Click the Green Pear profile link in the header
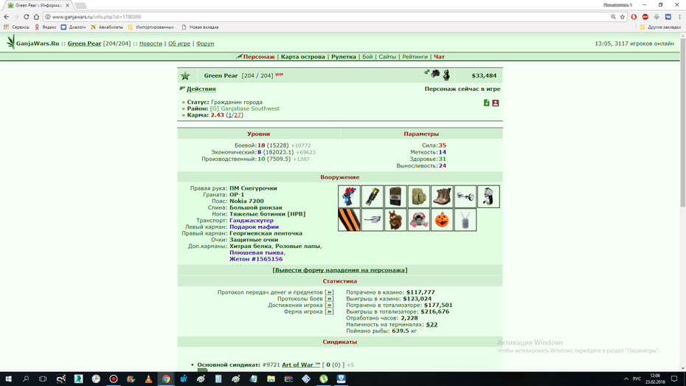686x386 pixels. (x=84, y=44)
